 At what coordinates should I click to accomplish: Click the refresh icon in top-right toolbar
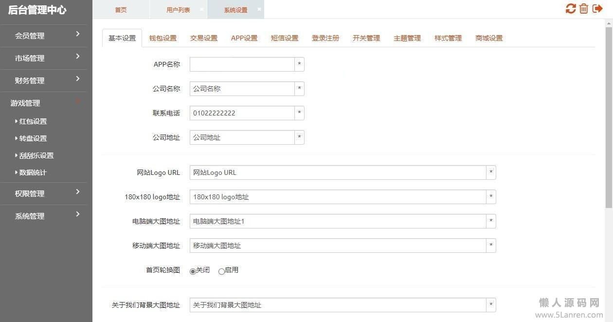pos(570,9)
